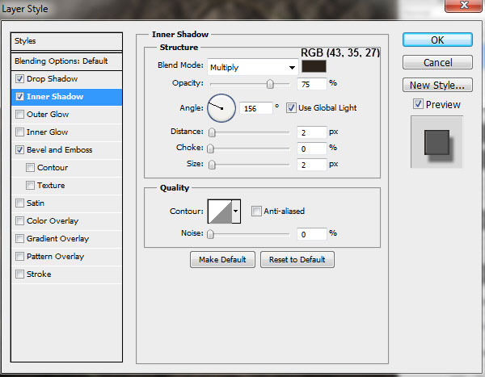485x377 pixels.
Task: Click the Noise value input field
Action: pyautogui.click(x=312, y=234)
